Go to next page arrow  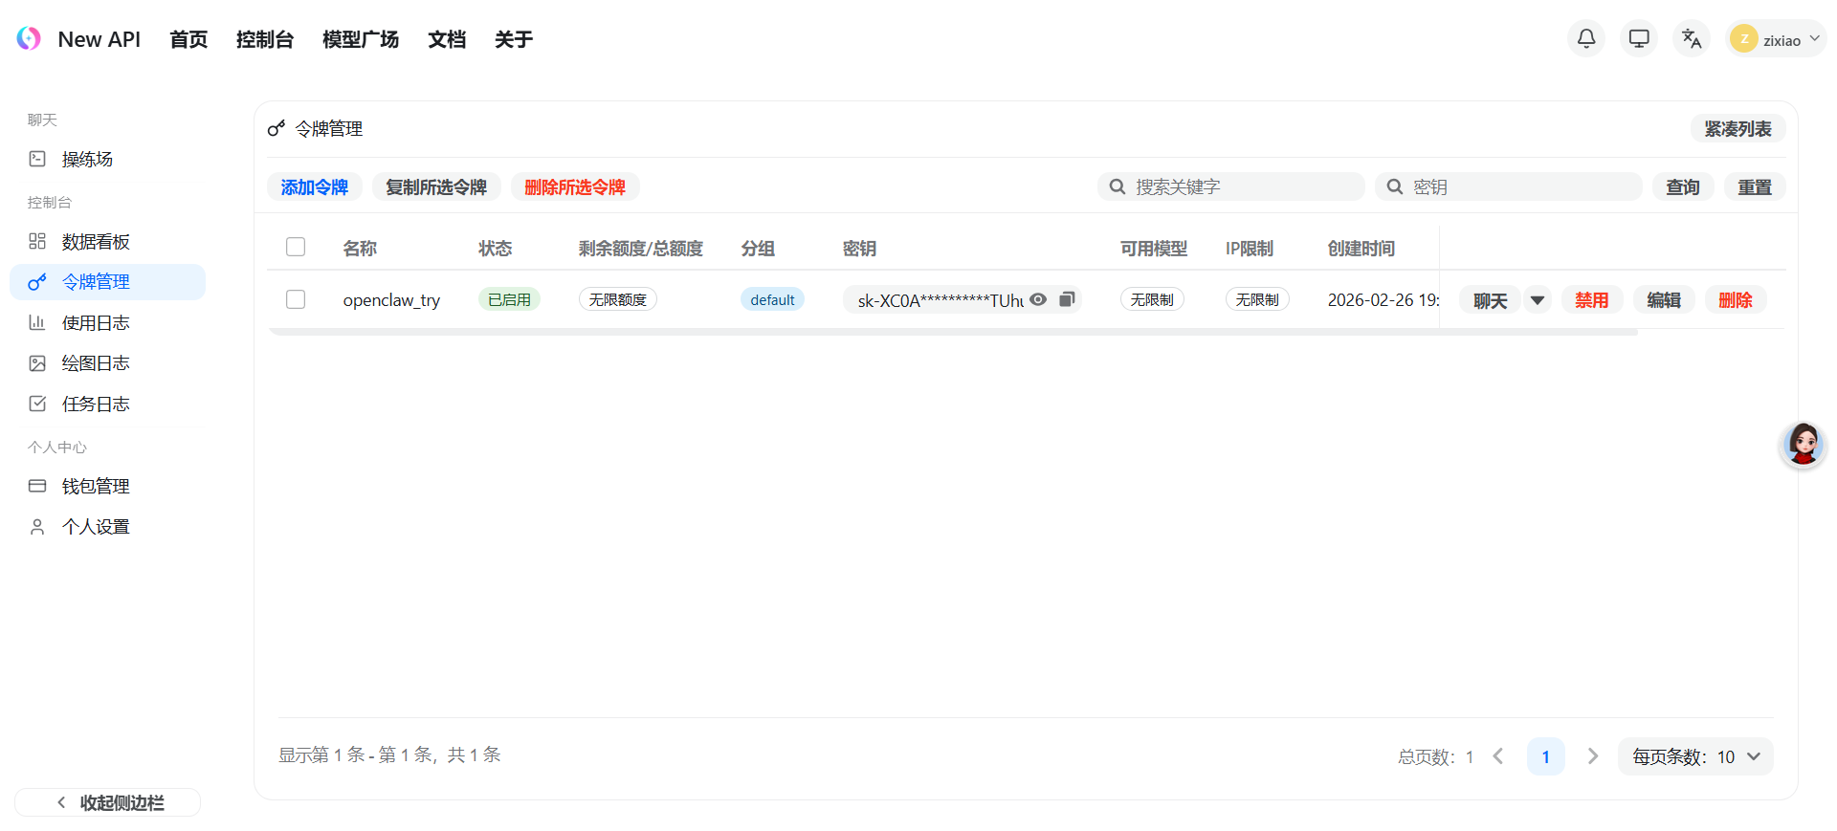[1592, 756]
